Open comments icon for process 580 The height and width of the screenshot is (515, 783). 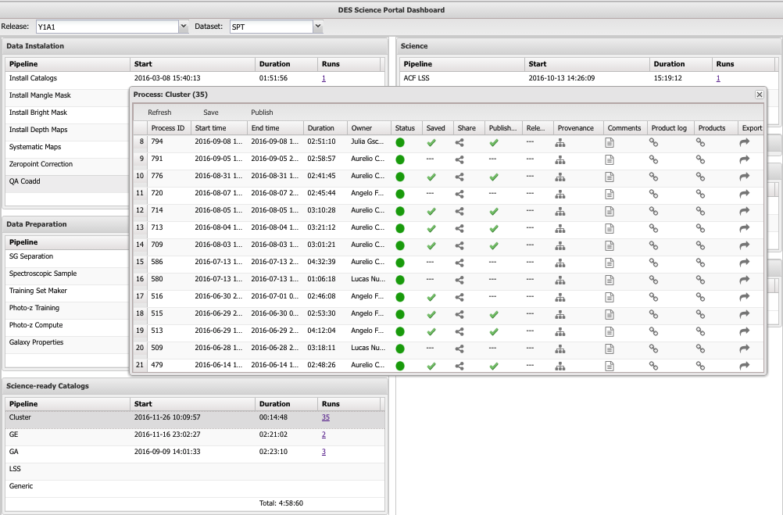pyautogui.click(x=610, y=281)
